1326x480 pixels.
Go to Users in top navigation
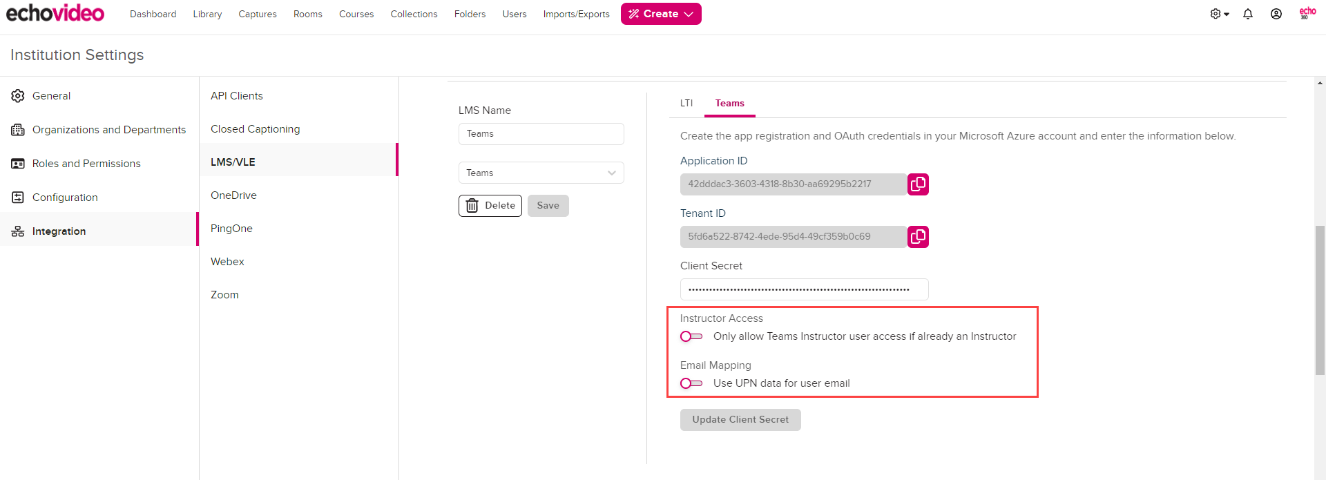click(x=515, y=14)
